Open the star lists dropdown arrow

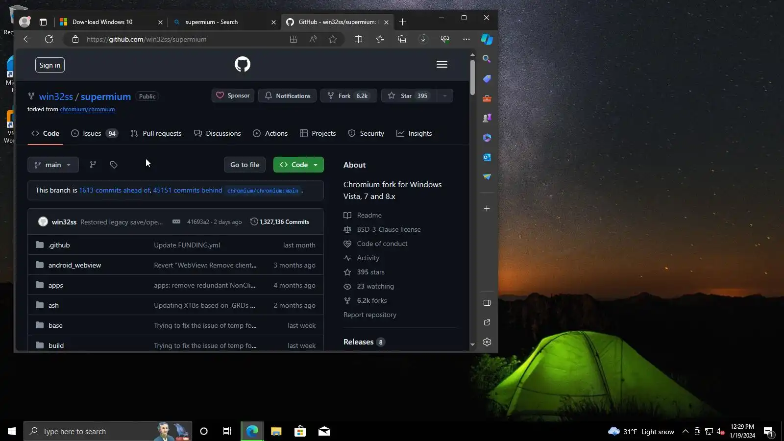tap(444, 96)
